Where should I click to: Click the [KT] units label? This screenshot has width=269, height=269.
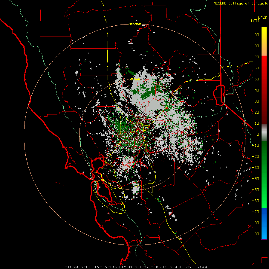click(x=255, y=21)
